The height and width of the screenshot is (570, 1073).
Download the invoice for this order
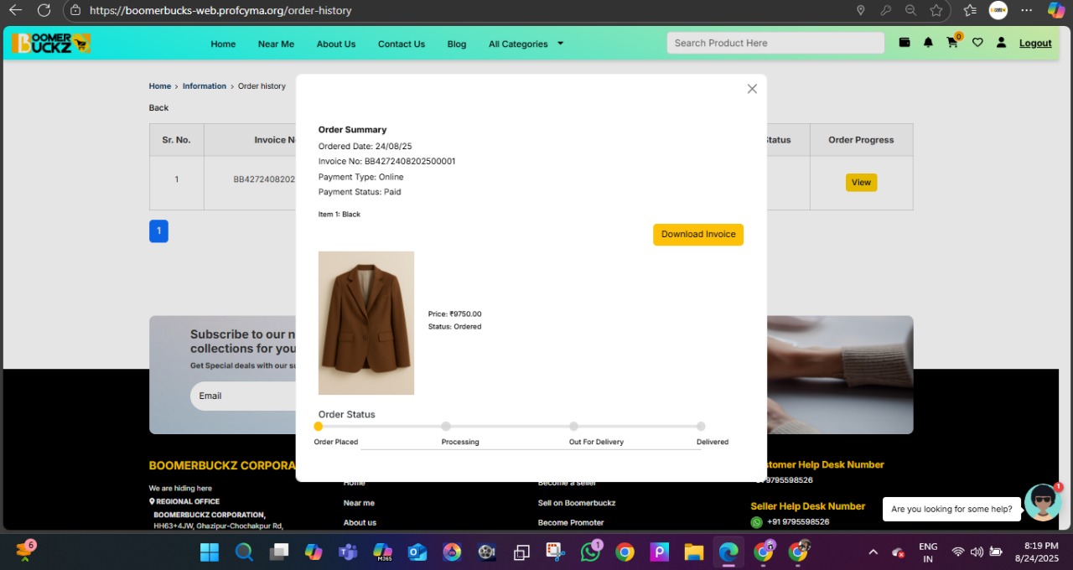point(697,235)
